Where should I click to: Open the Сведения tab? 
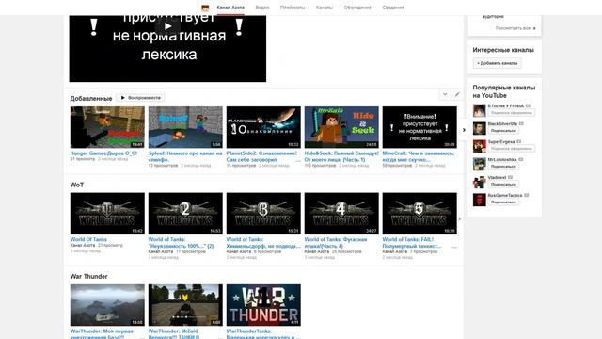393,8
